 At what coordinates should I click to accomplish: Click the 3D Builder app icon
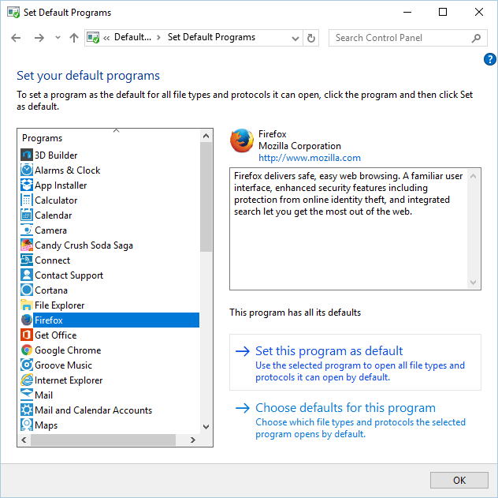tap(27, 155)
